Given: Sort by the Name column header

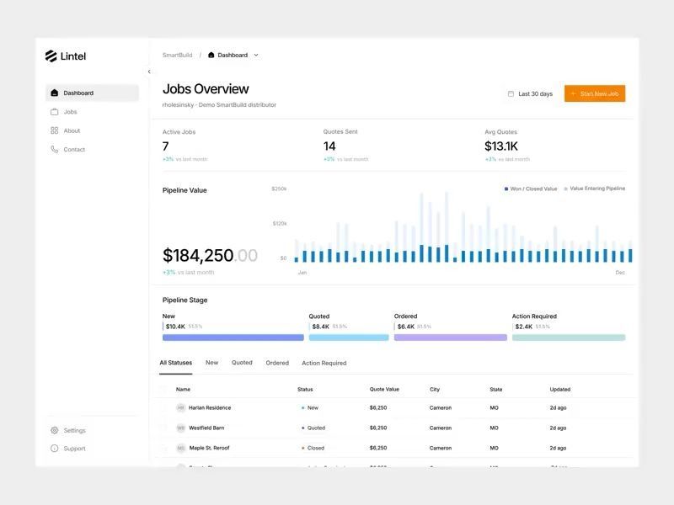Looking at the screenshot, I should coord(183,390).
